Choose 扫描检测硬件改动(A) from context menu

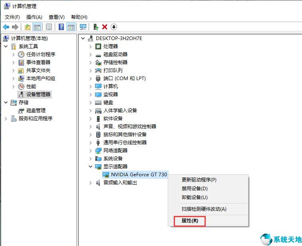(x=209, y=209)
